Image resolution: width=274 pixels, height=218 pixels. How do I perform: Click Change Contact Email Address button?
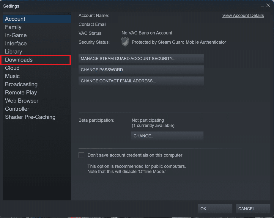click(x=141, y=81)
